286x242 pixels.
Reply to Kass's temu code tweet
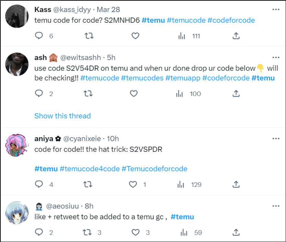coord(39,36)
